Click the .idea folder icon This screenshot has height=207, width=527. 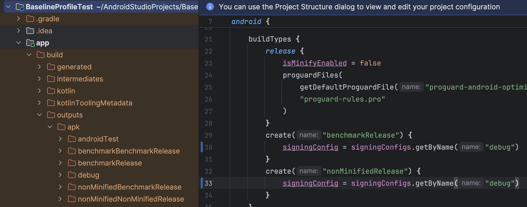[x=30, y=31]
